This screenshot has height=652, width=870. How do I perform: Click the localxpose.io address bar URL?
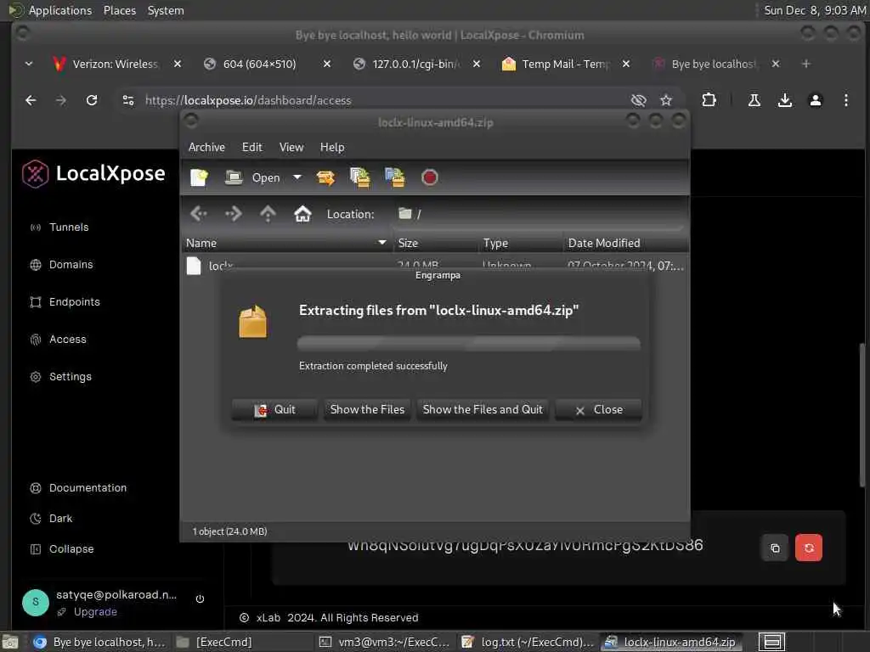click(248, 100)
